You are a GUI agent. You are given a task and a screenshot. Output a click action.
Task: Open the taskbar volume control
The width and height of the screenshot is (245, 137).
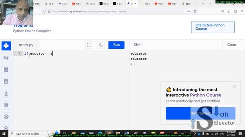pos(216,134)
